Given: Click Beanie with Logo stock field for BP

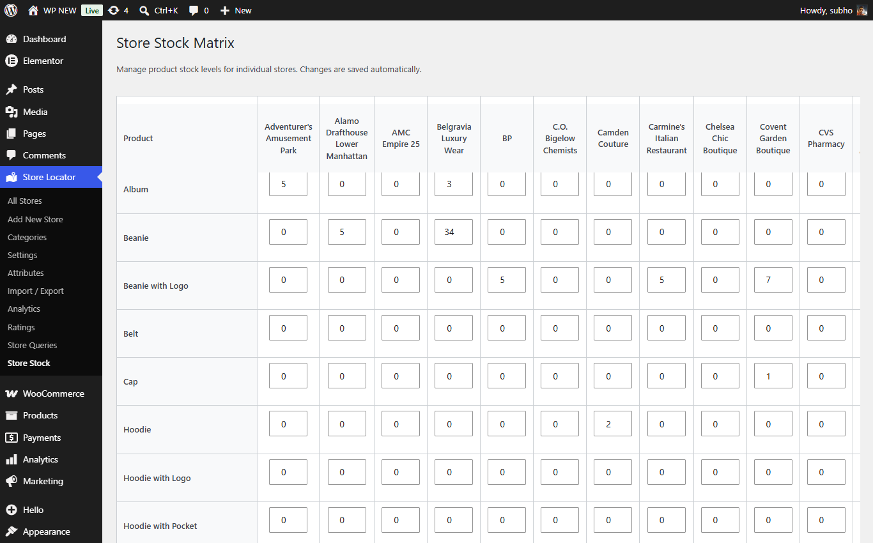Looking at the screenshot, I should pyautogui.click(x=507, y=280).
